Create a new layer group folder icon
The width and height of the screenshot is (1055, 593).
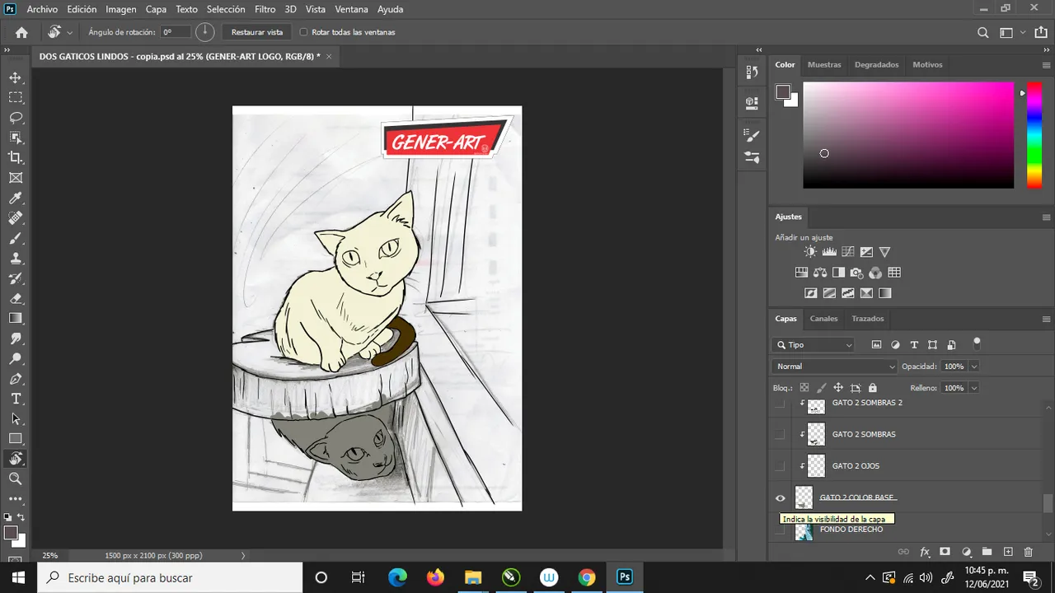(987, 552)
